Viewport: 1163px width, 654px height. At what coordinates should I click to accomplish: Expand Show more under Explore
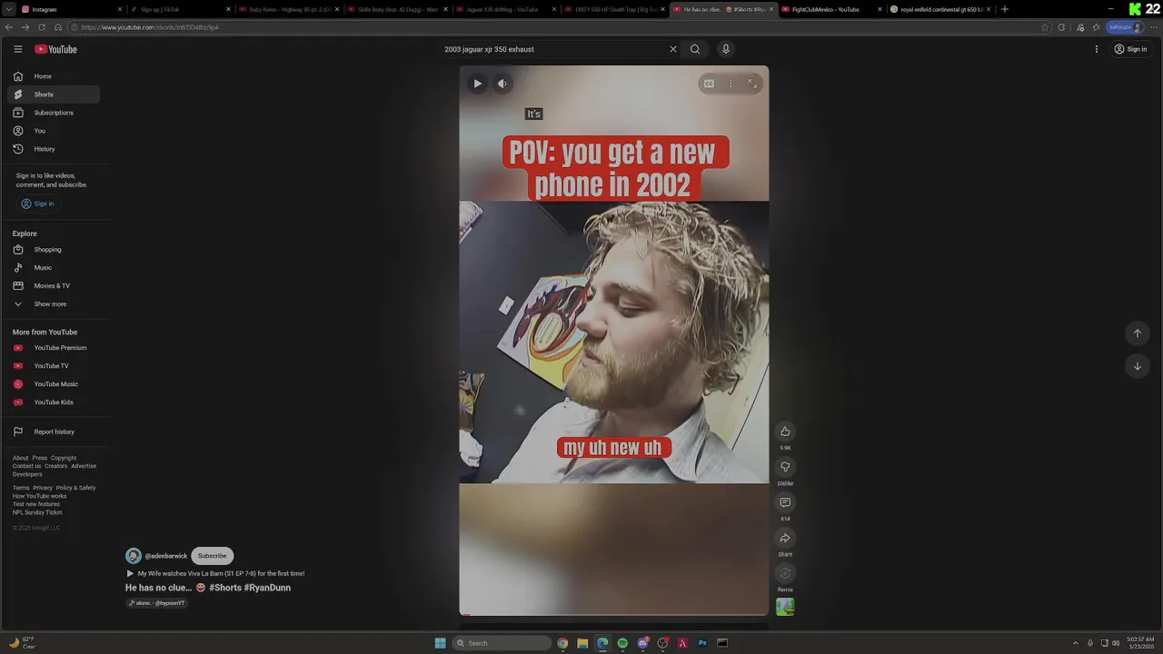(x=54, y=304)
